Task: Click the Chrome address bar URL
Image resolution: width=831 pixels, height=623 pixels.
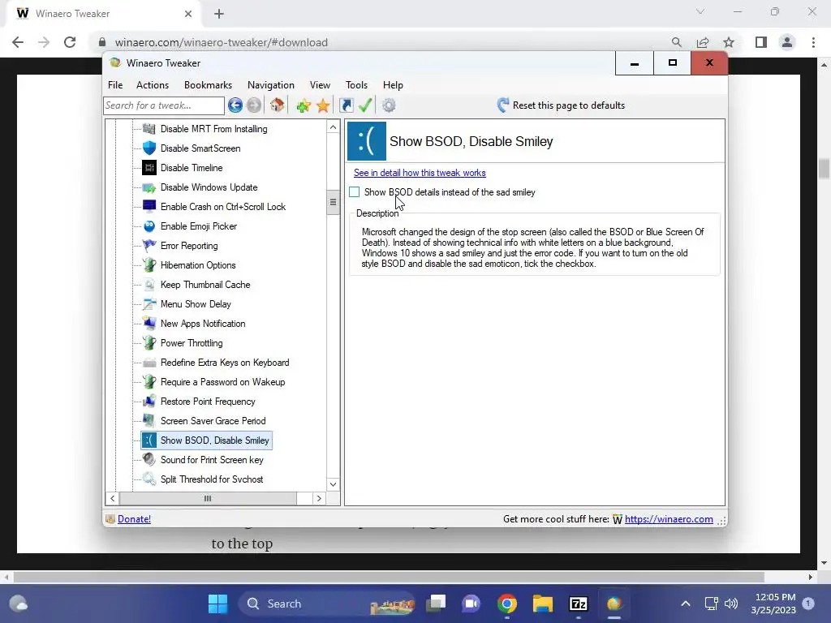Action: [x=222, y=42]
